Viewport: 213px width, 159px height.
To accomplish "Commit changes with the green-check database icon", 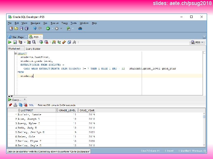I will [x=41, y=42].
